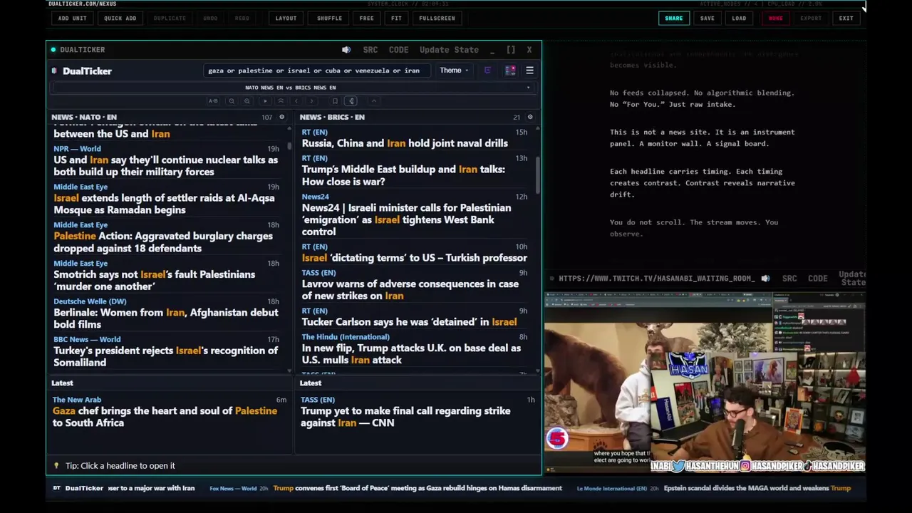Click the zoom in magnifier icon
Screen dimensions: 912x513
[x=247, y=101]
